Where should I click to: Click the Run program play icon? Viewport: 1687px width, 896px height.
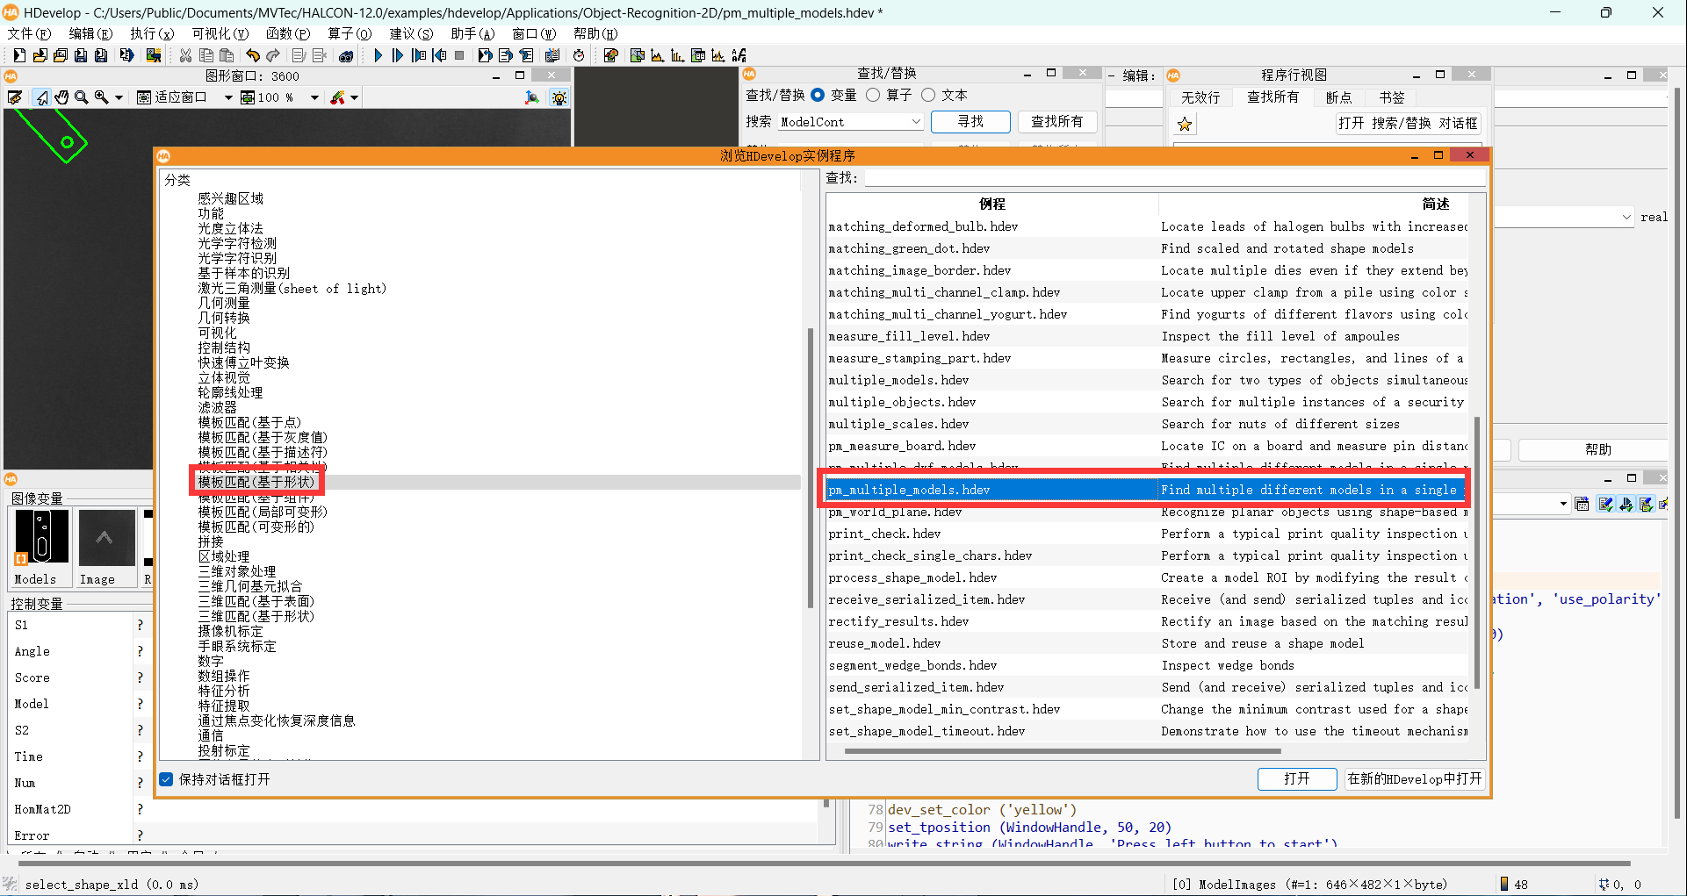tap(378, 55)
